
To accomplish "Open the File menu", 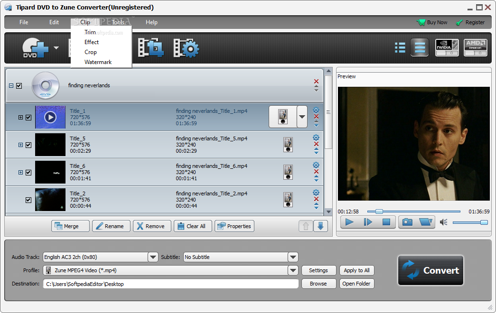I will pyautogui.click(x=24, y=22).
